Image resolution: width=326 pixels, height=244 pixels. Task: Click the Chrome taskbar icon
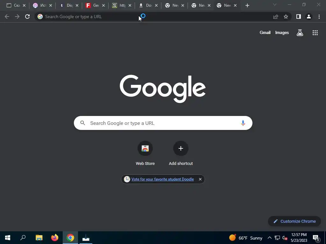pyautogui.click(x=70, y=238)
